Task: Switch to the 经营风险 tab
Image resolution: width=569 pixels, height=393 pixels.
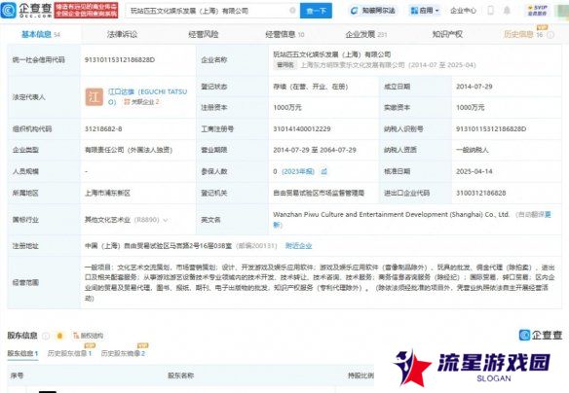Action: pos(204,34)
